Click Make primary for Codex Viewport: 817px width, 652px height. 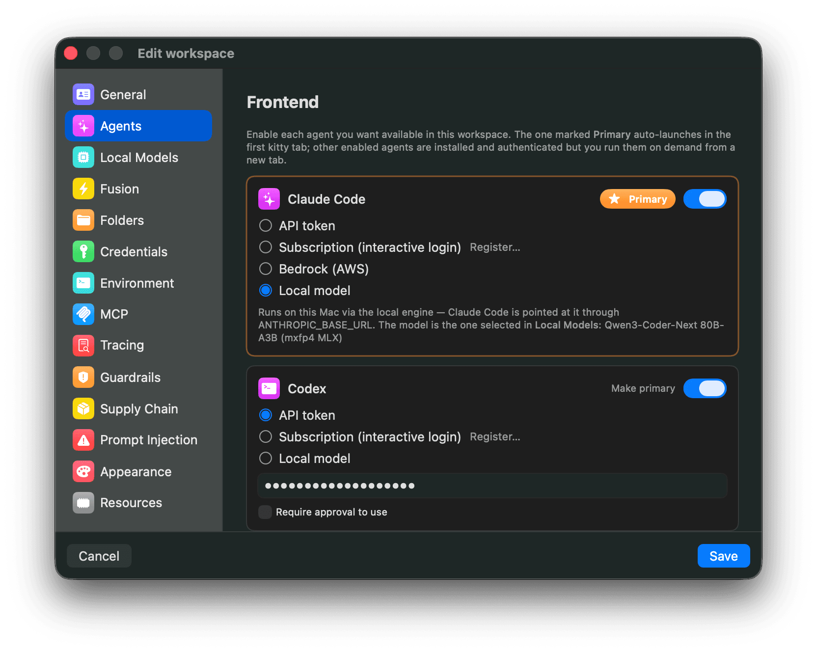point(643,388)
